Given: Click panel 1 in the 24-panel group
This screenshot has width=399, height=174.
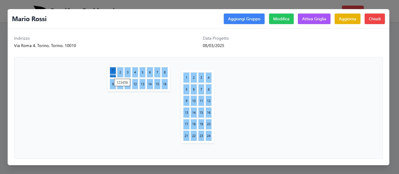Looking at the screenshot, I should pos(186,78).
